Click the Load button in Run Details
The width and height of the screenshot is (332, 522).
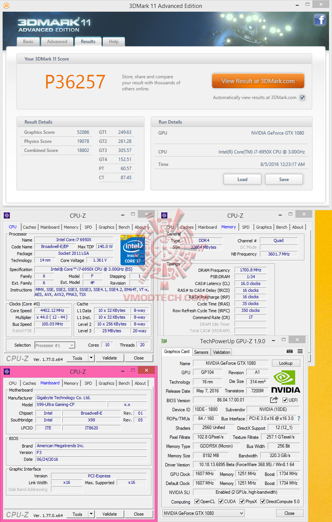(x=242, y=179)
